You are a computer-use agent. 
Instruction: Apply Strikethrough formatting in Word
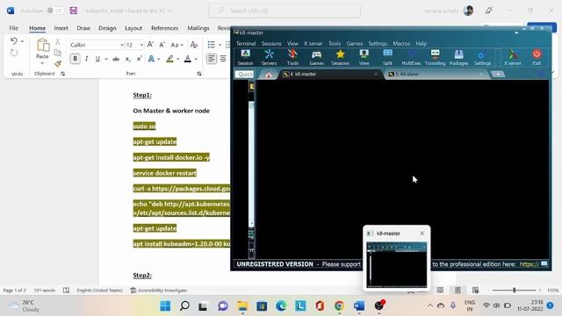pyautogui.click(x=116, y=59)
